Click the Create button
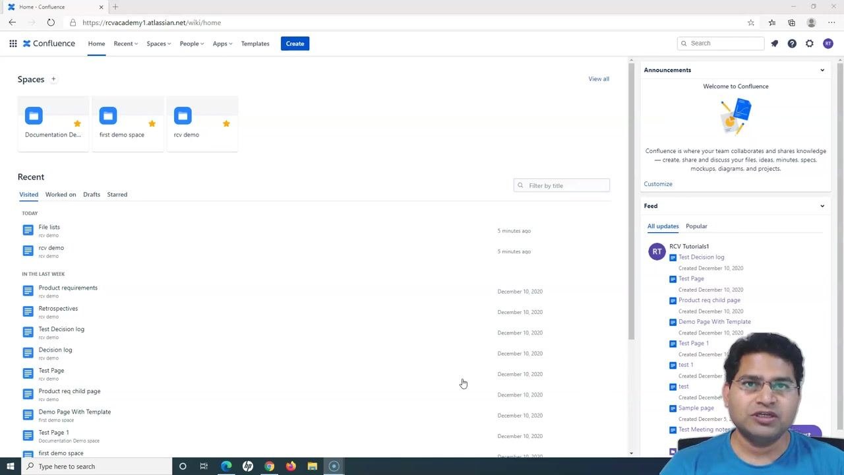 (295, 44)
